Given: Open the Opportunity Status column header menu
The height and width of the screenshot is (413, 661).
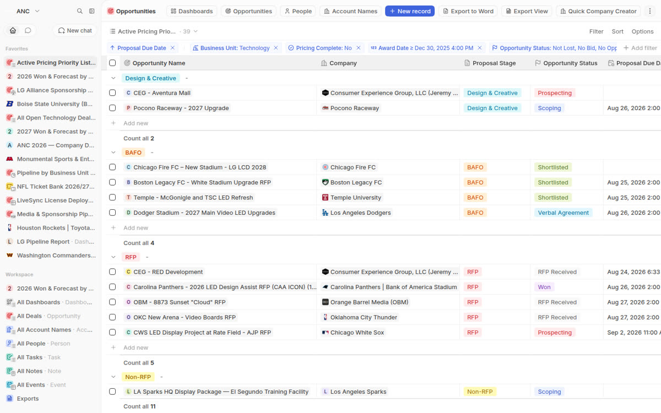Looking at the screenshot, I should [566, 63].
